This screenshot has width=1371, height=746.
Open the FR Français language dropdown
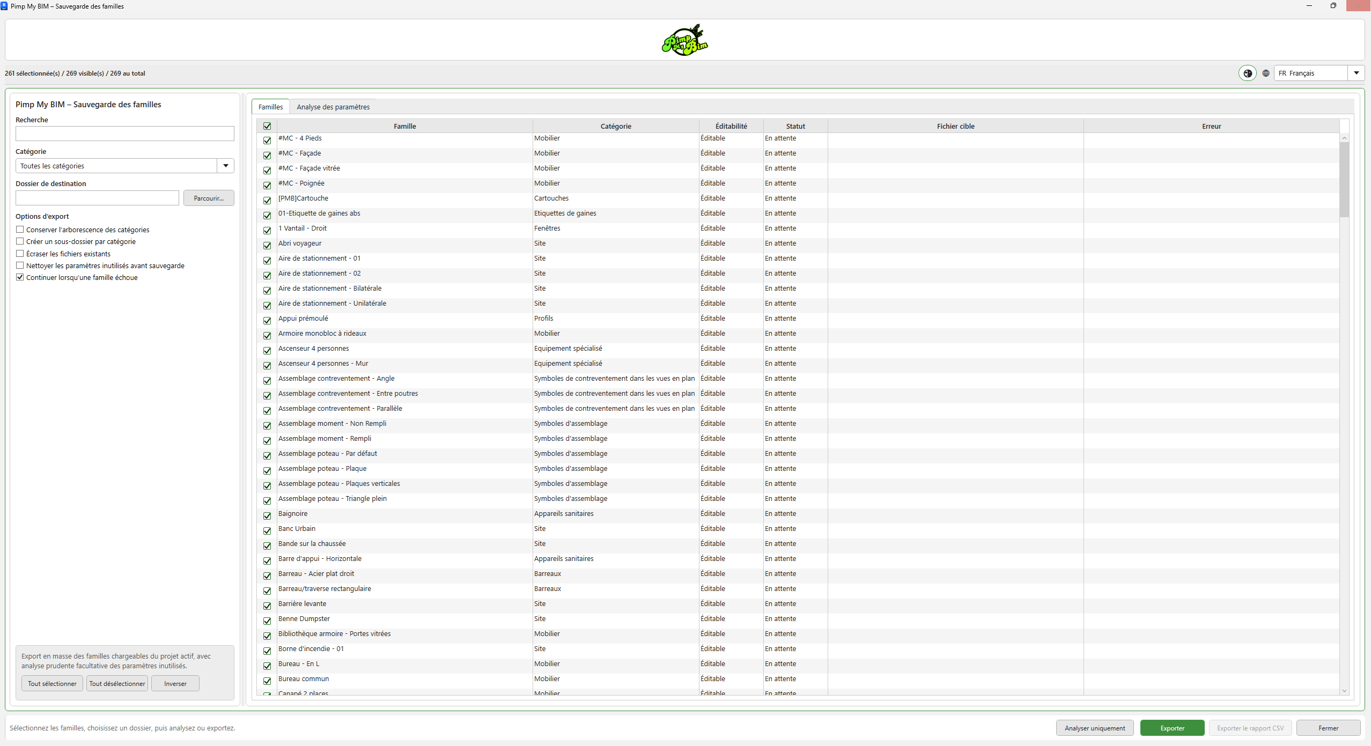1318,73
